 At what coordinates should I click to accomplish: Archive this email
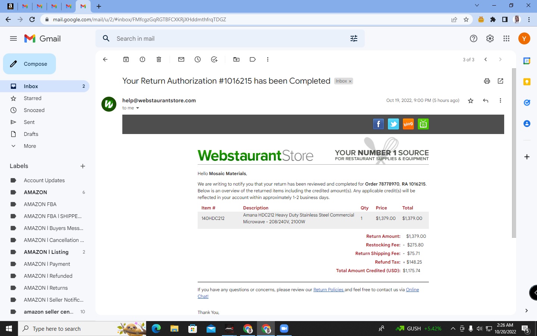tap(126, 59)
